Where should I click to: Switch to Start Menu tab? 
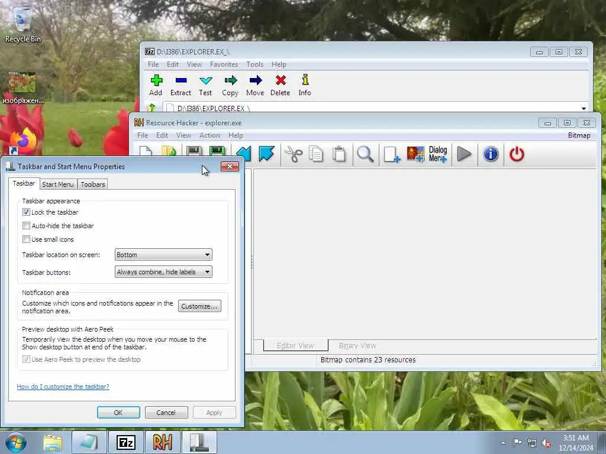tap(57, 184)
